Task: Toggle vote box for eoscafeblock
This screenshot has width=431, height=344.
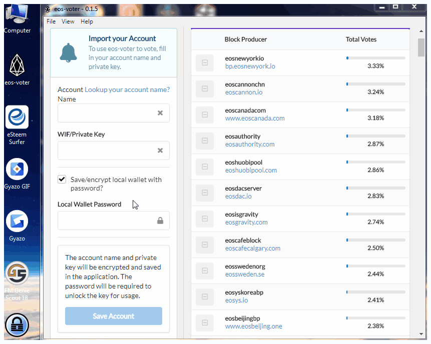Action: point(205,244)
